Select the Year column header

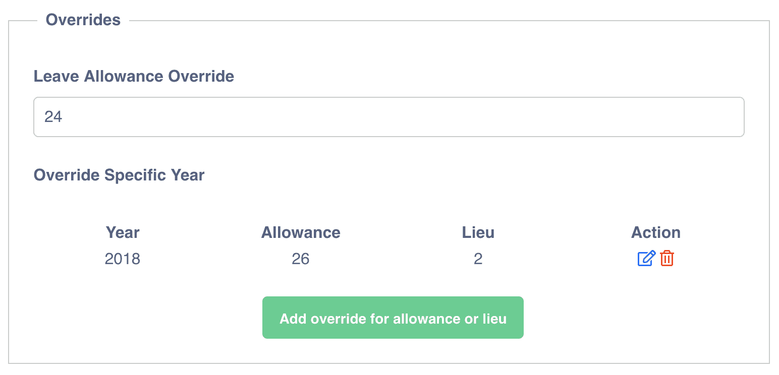(x=123, y=232)
